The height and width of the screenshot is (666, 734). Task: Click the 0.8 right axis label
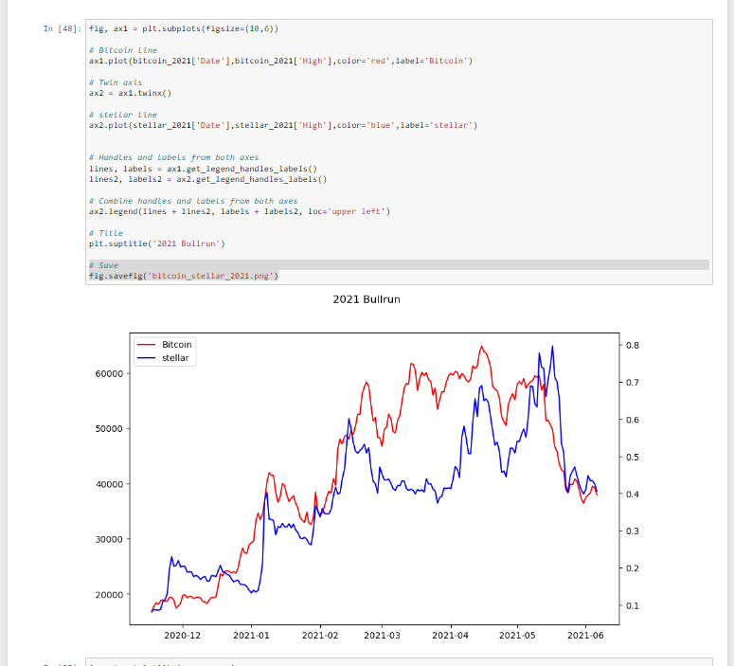(633, 346)
